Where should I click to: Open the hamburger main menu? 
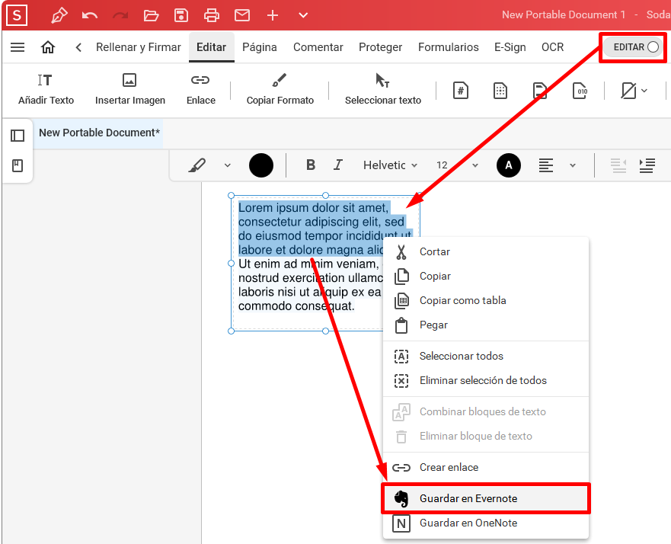[x=18, y=47]
